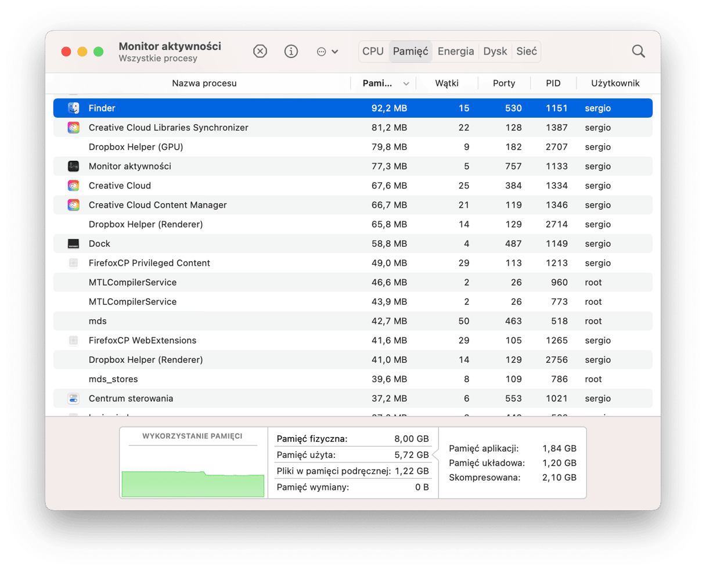This screenshot has height=570, width=706.
Task: Click the Centrum sterowania icon
Action: [x=74, y=399]
